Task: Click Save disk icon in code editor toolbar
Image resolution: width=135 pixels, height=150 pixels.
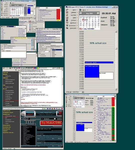Action: pos(10,68)
